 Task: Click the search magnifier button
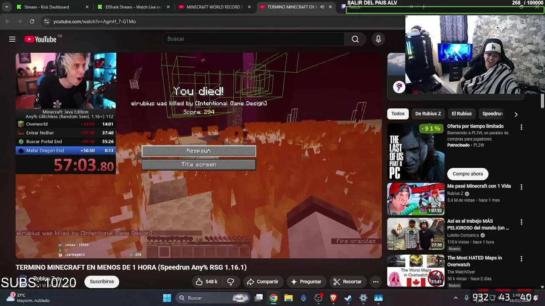[355, 39]
